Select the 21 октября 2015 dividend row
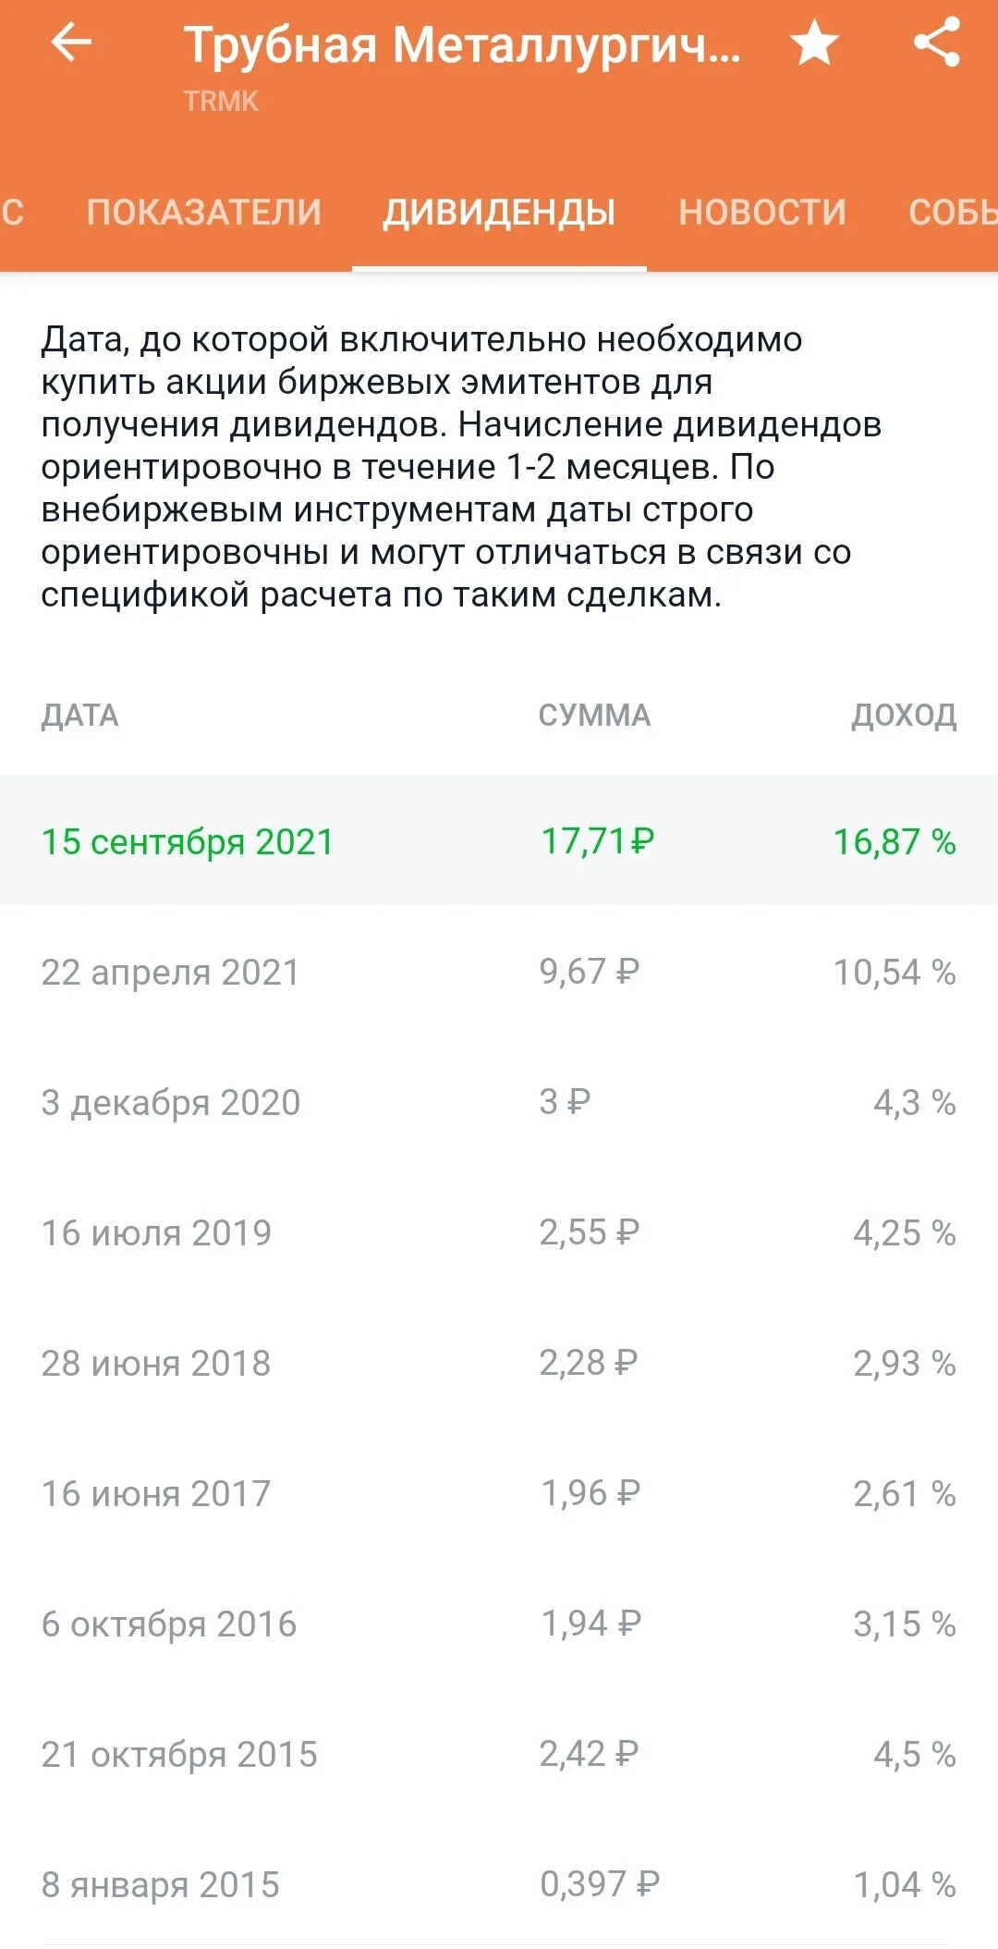The height and width of the screenshot is (1949, 998). point(499,1753)
